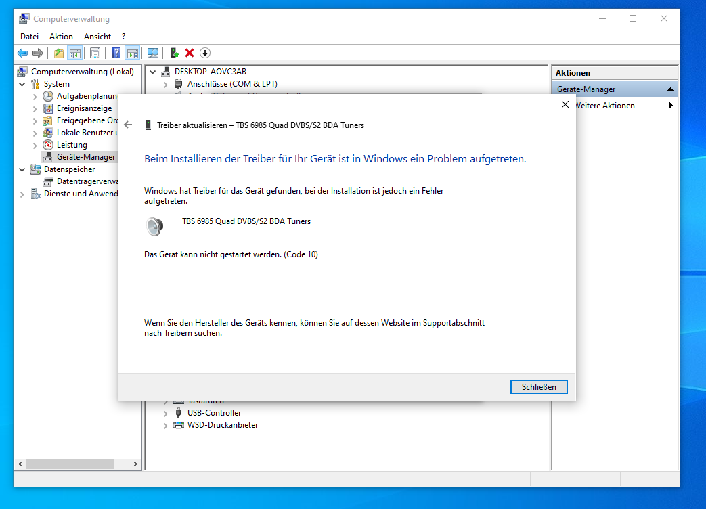Open the ? help menu
Screen dimensions: 706x509
123,37
